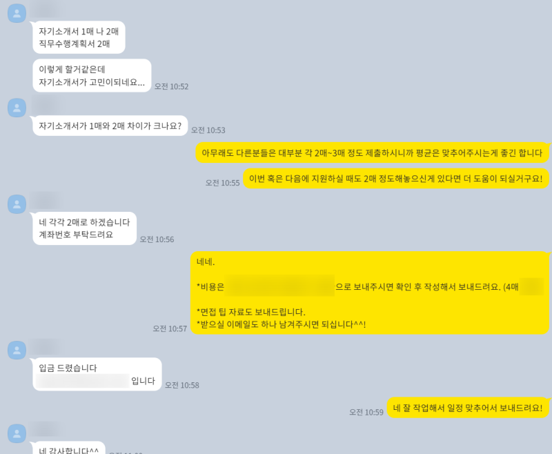The image size is (552, 454).
Task: Select the '입금 드렸습니다' message bubble
Action: 97,374
